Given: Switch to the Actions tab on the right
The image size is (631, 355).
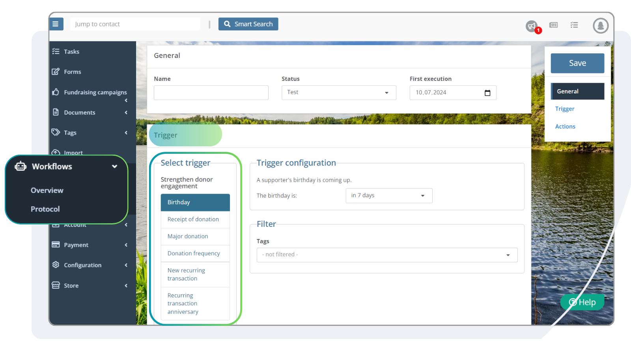Looking at the screenshot, I should pos(565,126).
